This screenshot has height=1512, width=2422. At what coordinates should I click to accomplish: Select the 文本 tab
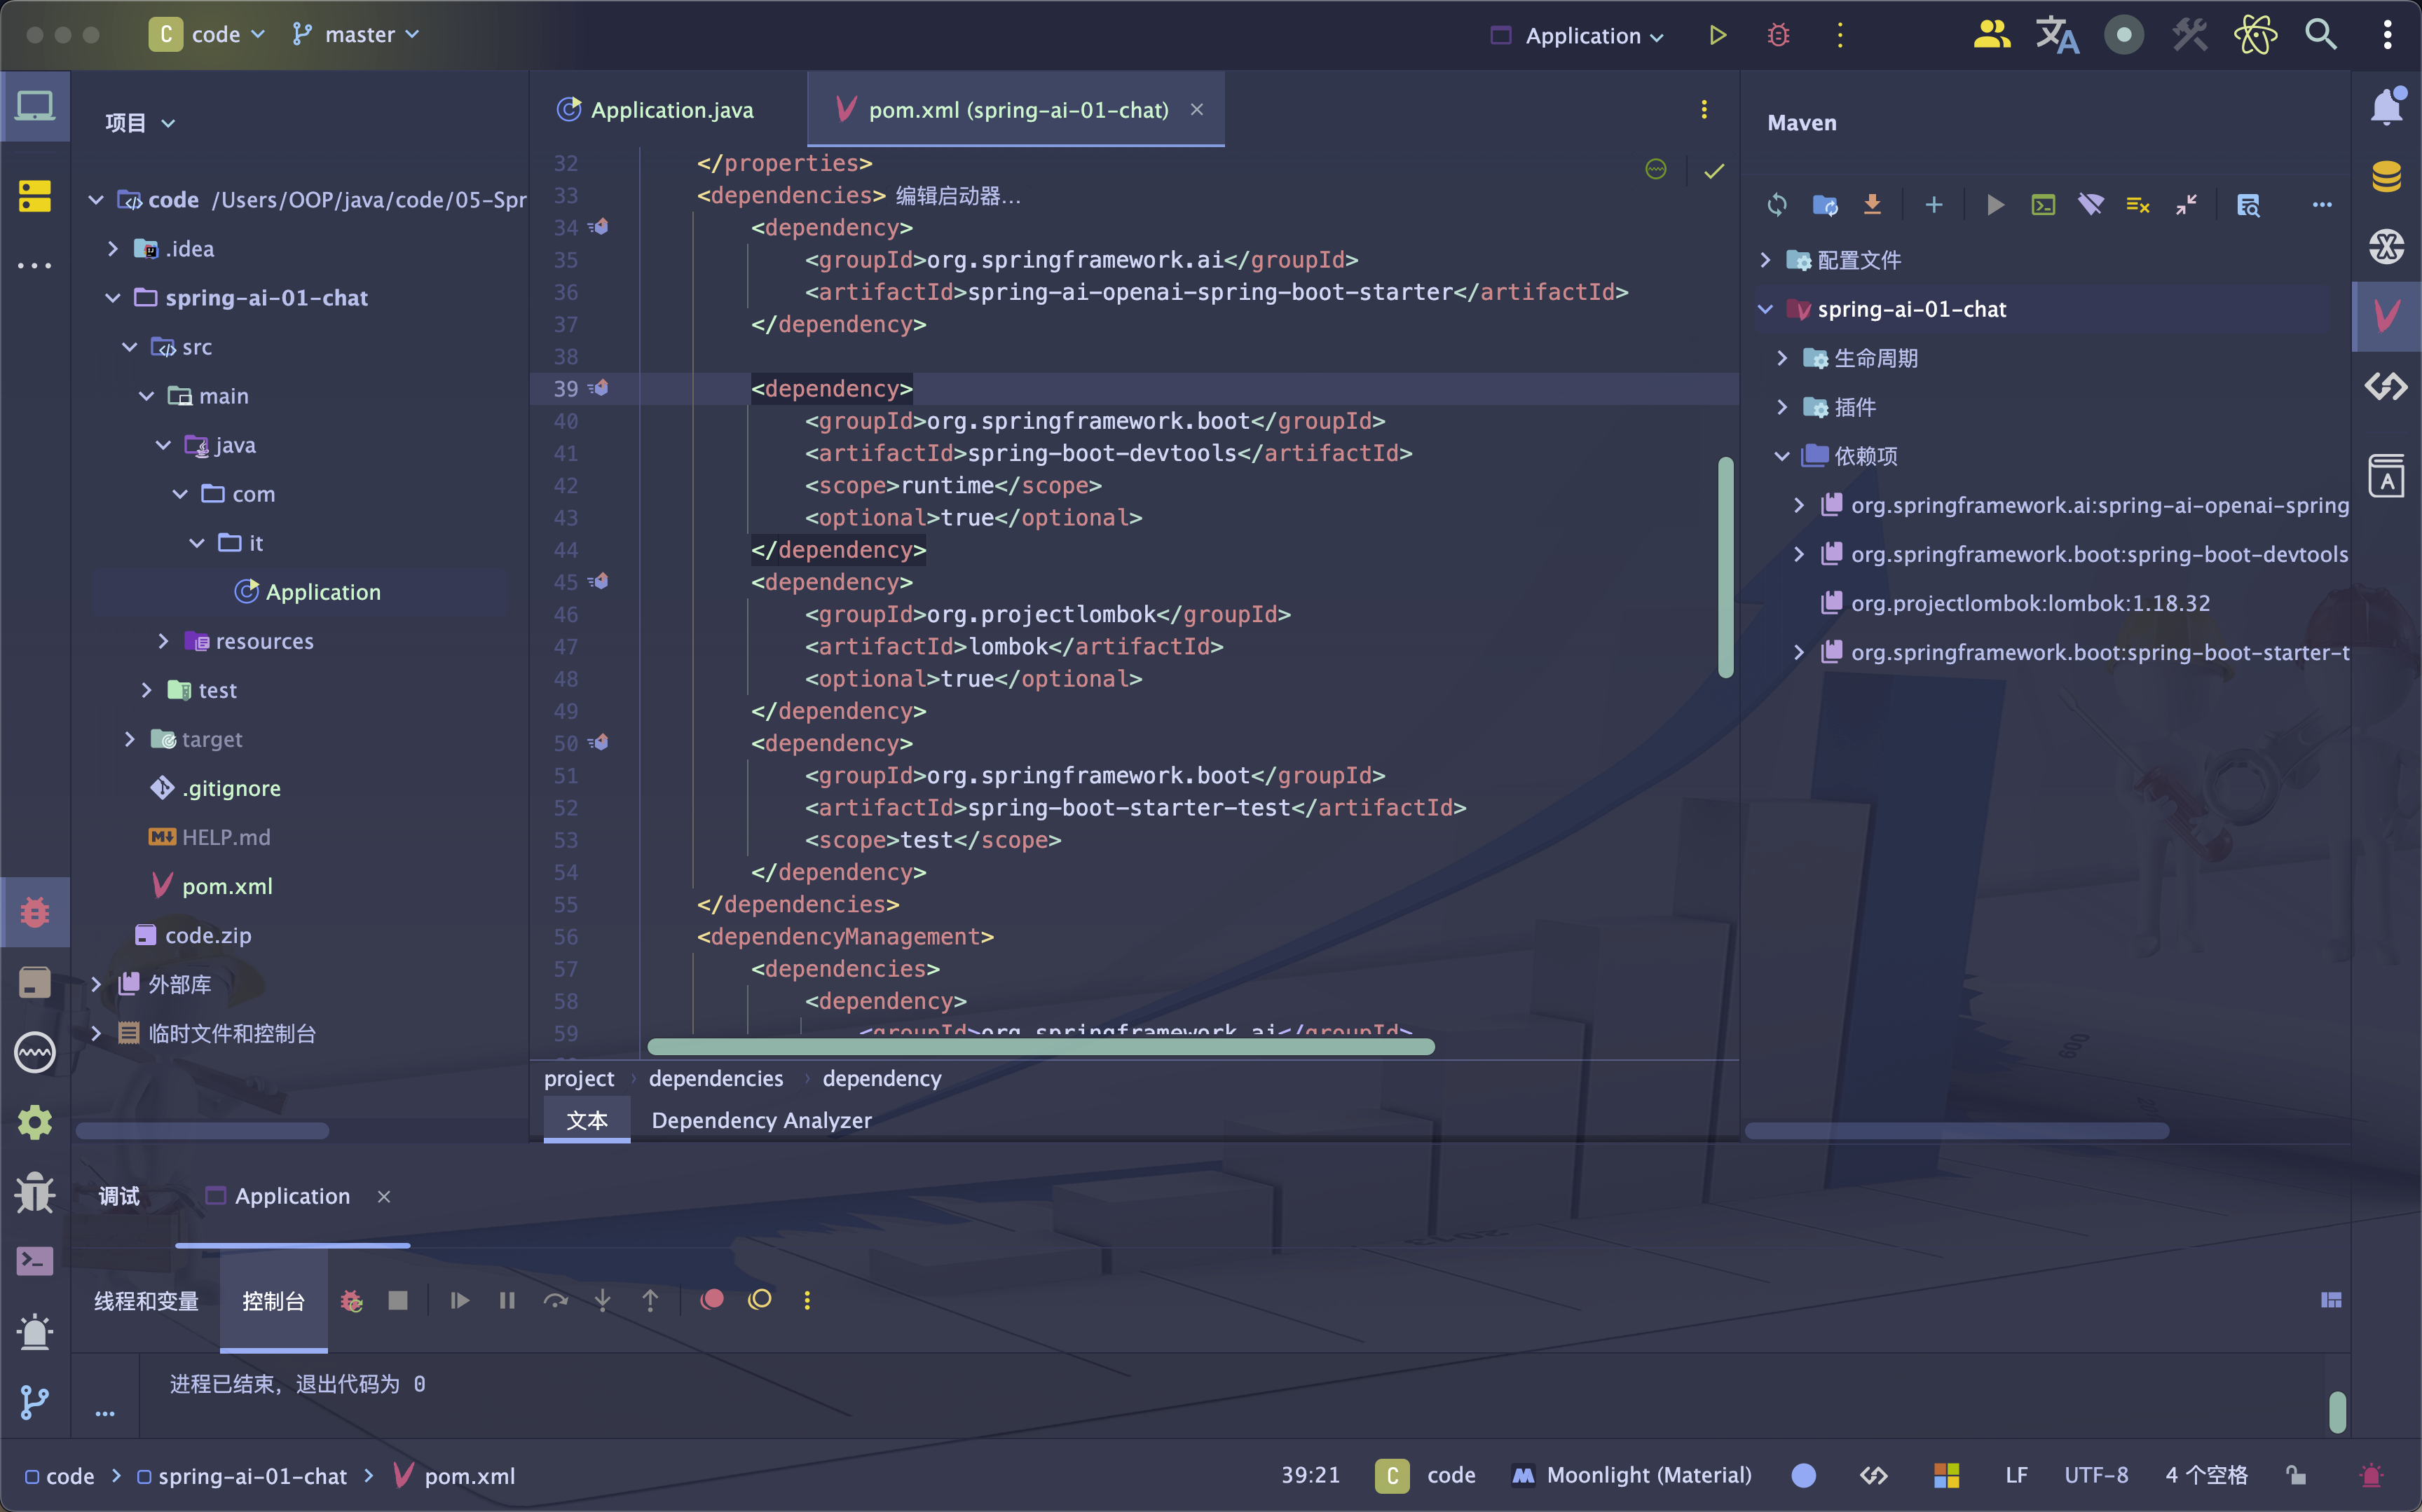coord(587,1119)
